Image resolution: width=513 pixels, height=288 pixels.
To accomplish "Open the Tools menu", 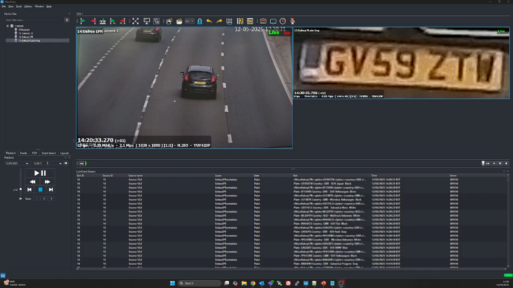I will pyautogui.click(x=19, y=6).
